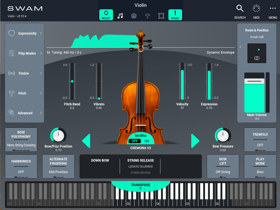The image size is (280, 210).
Task: Click the Expressivity heart icon
Action: coord(12,33)
